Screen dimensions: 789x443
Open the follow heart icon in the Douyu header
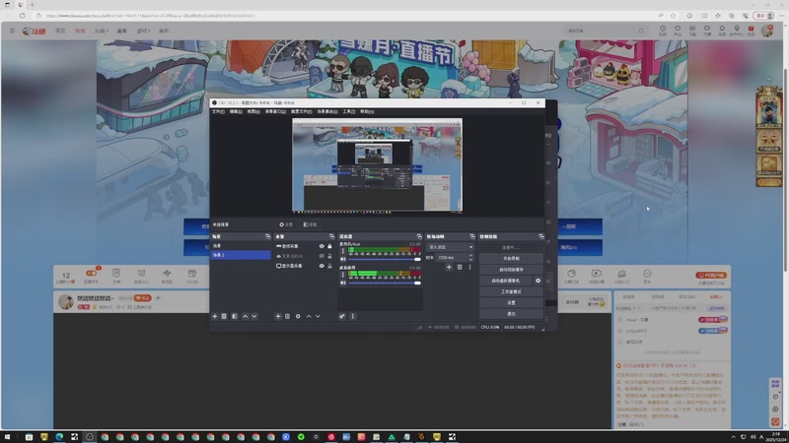(678, 30)
